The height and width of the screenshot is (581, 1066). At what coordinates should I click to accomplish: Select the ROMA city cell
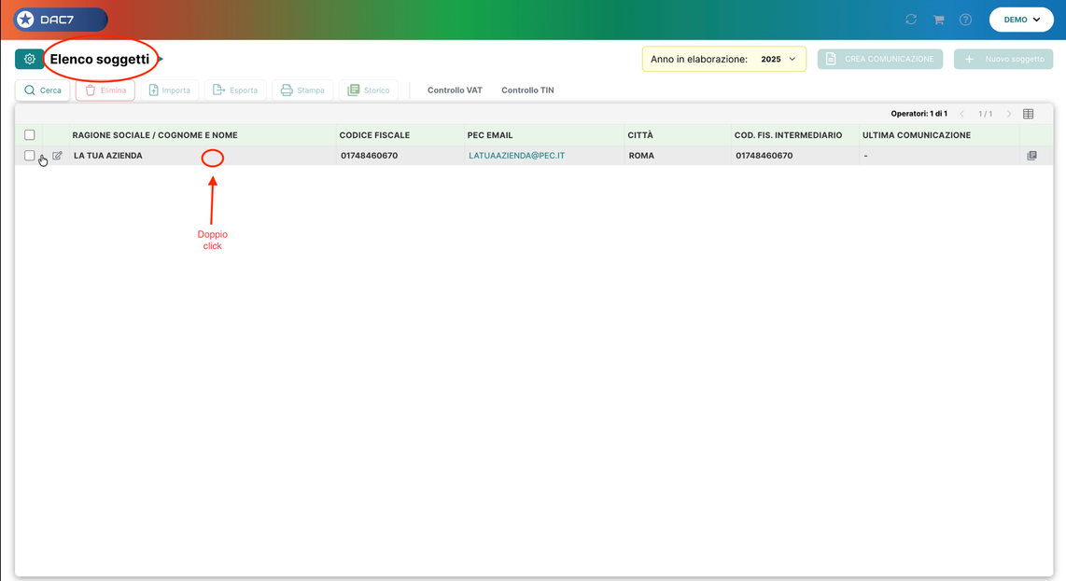[x=641, y=156]
